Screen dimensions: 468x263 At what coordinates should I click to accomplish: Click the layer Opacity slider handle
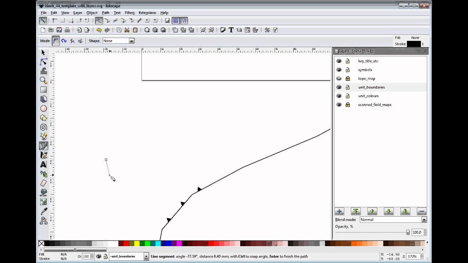(x=408, y=232)
